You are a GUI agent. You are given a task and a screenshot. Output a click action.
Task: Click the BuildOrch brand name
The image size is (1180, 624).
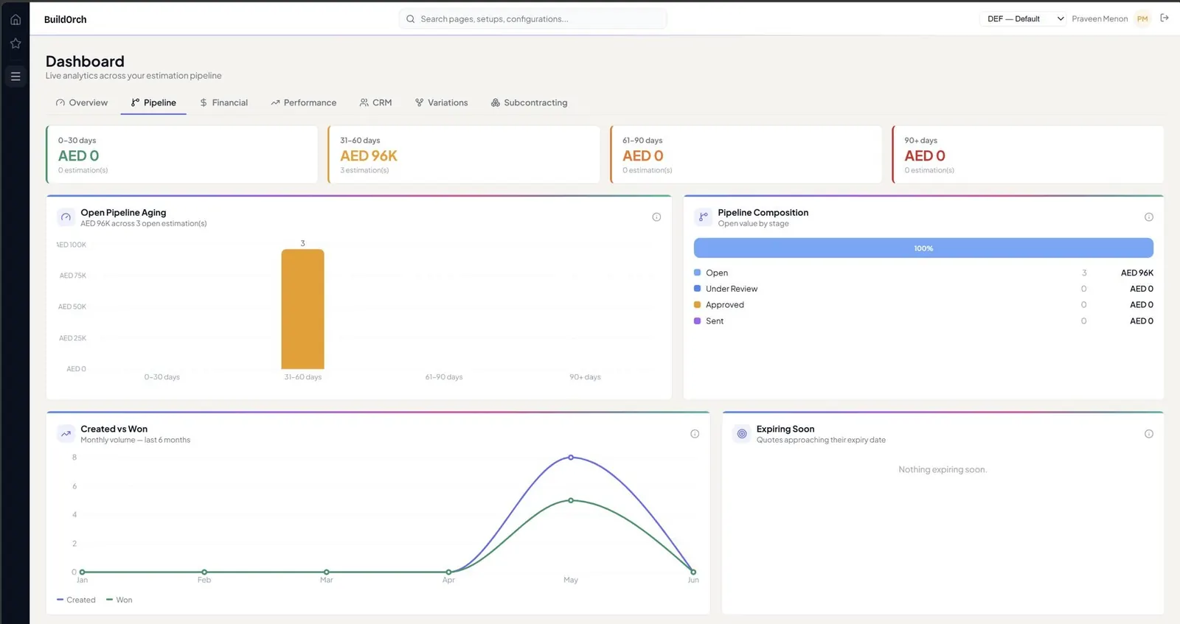click(x=65, y=19)
